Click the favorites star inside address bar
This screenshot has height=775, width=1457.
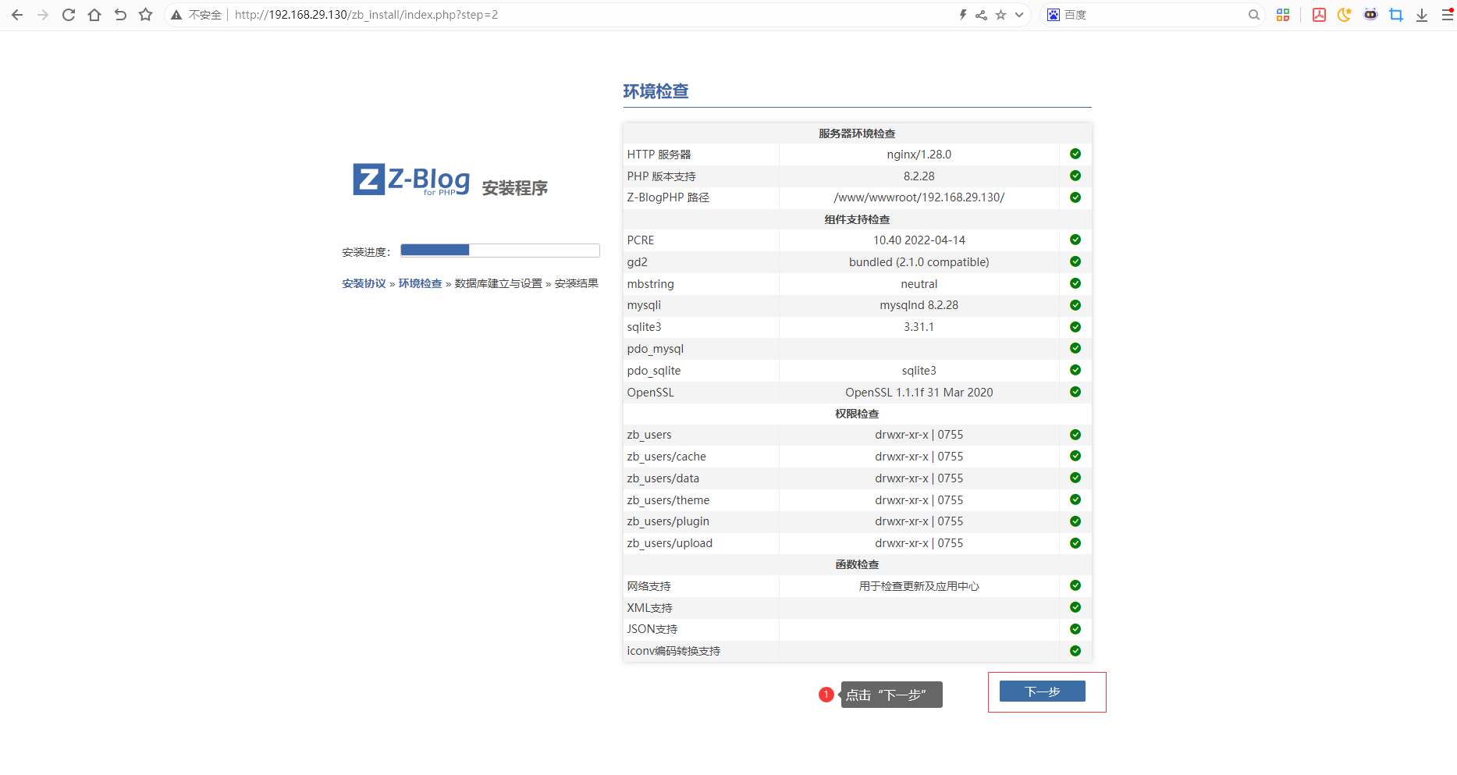[x=1000, y=15]
